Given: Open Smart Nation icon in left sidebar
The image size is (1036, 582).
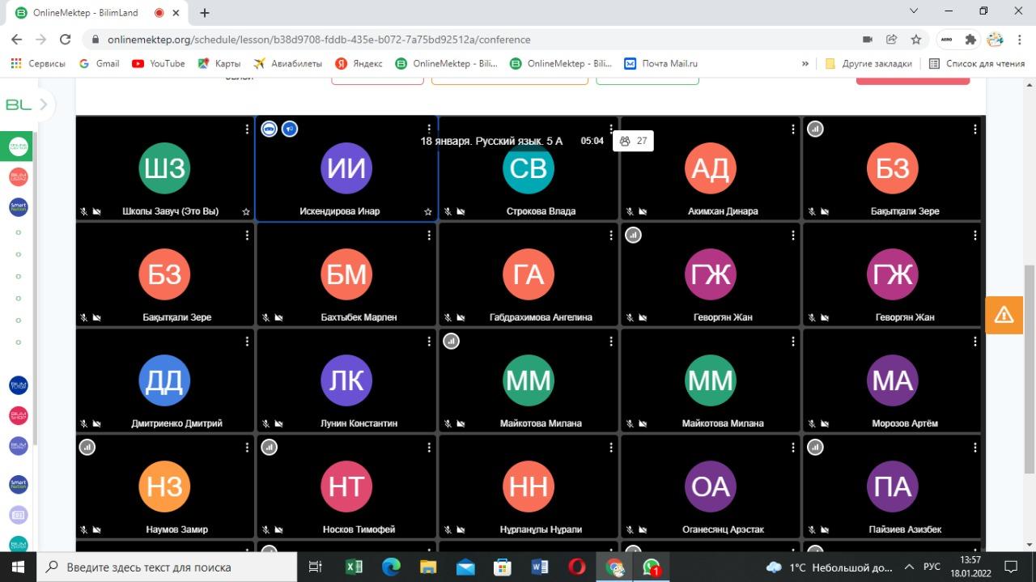Looking at the screenshot, I should click(18, 207).
